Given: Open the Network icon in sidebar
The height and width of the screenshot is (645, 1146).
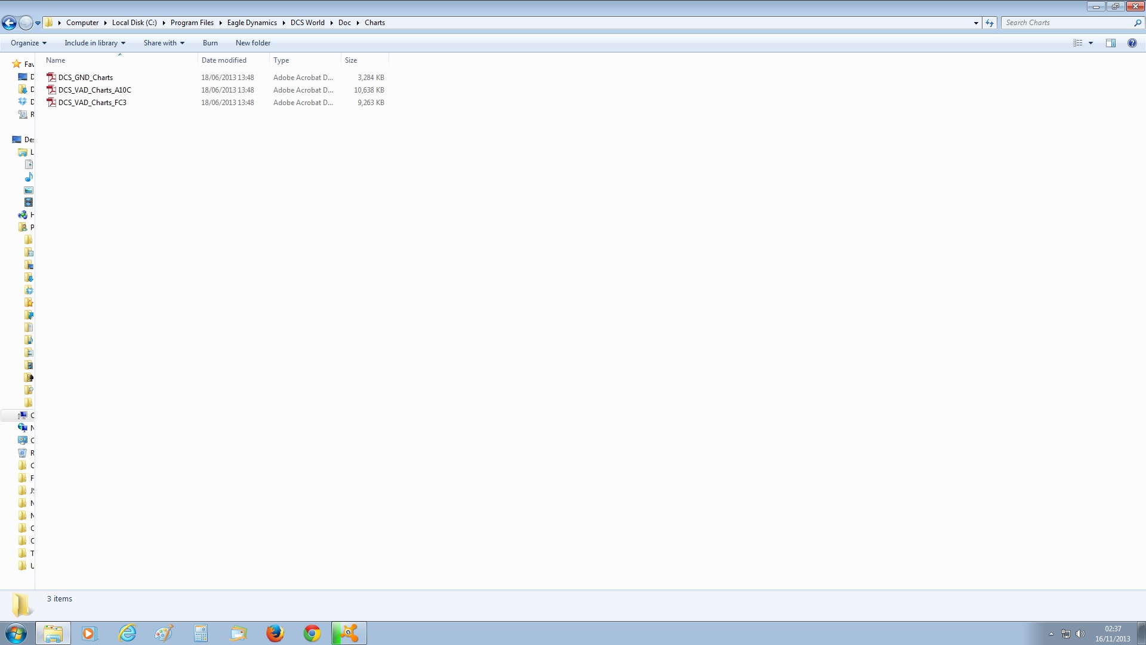Looking at the screenshot, I should [x=23, y=428].
